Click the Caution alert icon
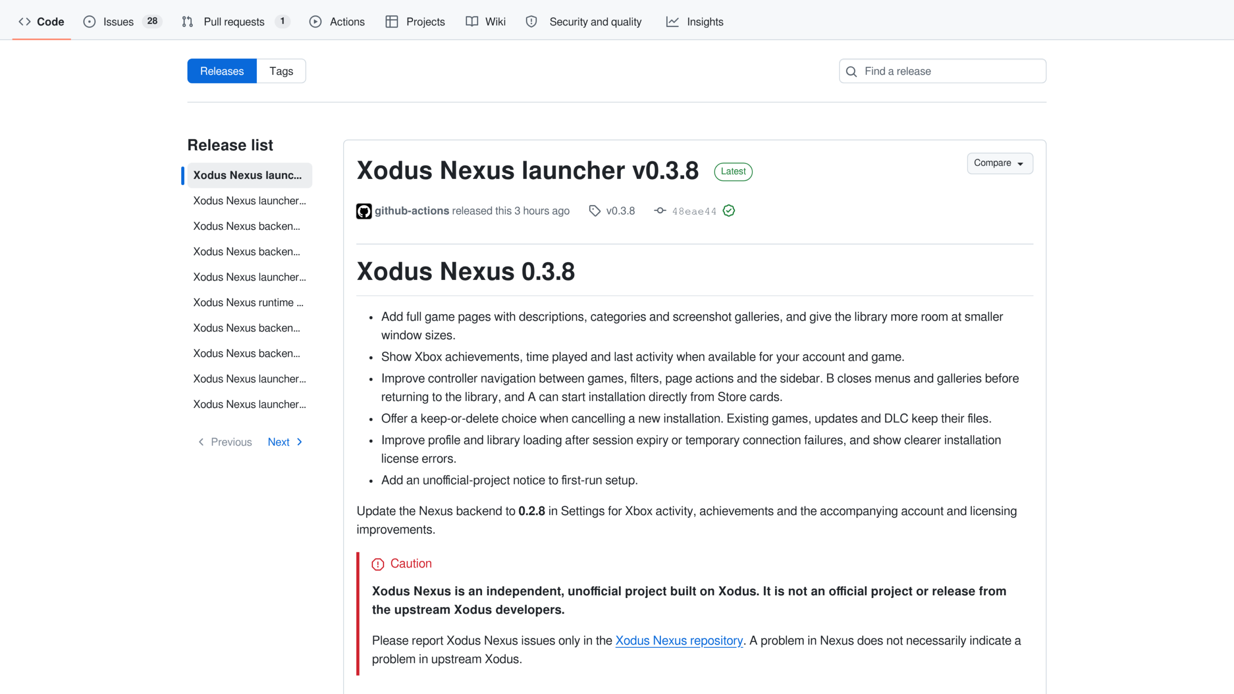 (x=378, y=564)
